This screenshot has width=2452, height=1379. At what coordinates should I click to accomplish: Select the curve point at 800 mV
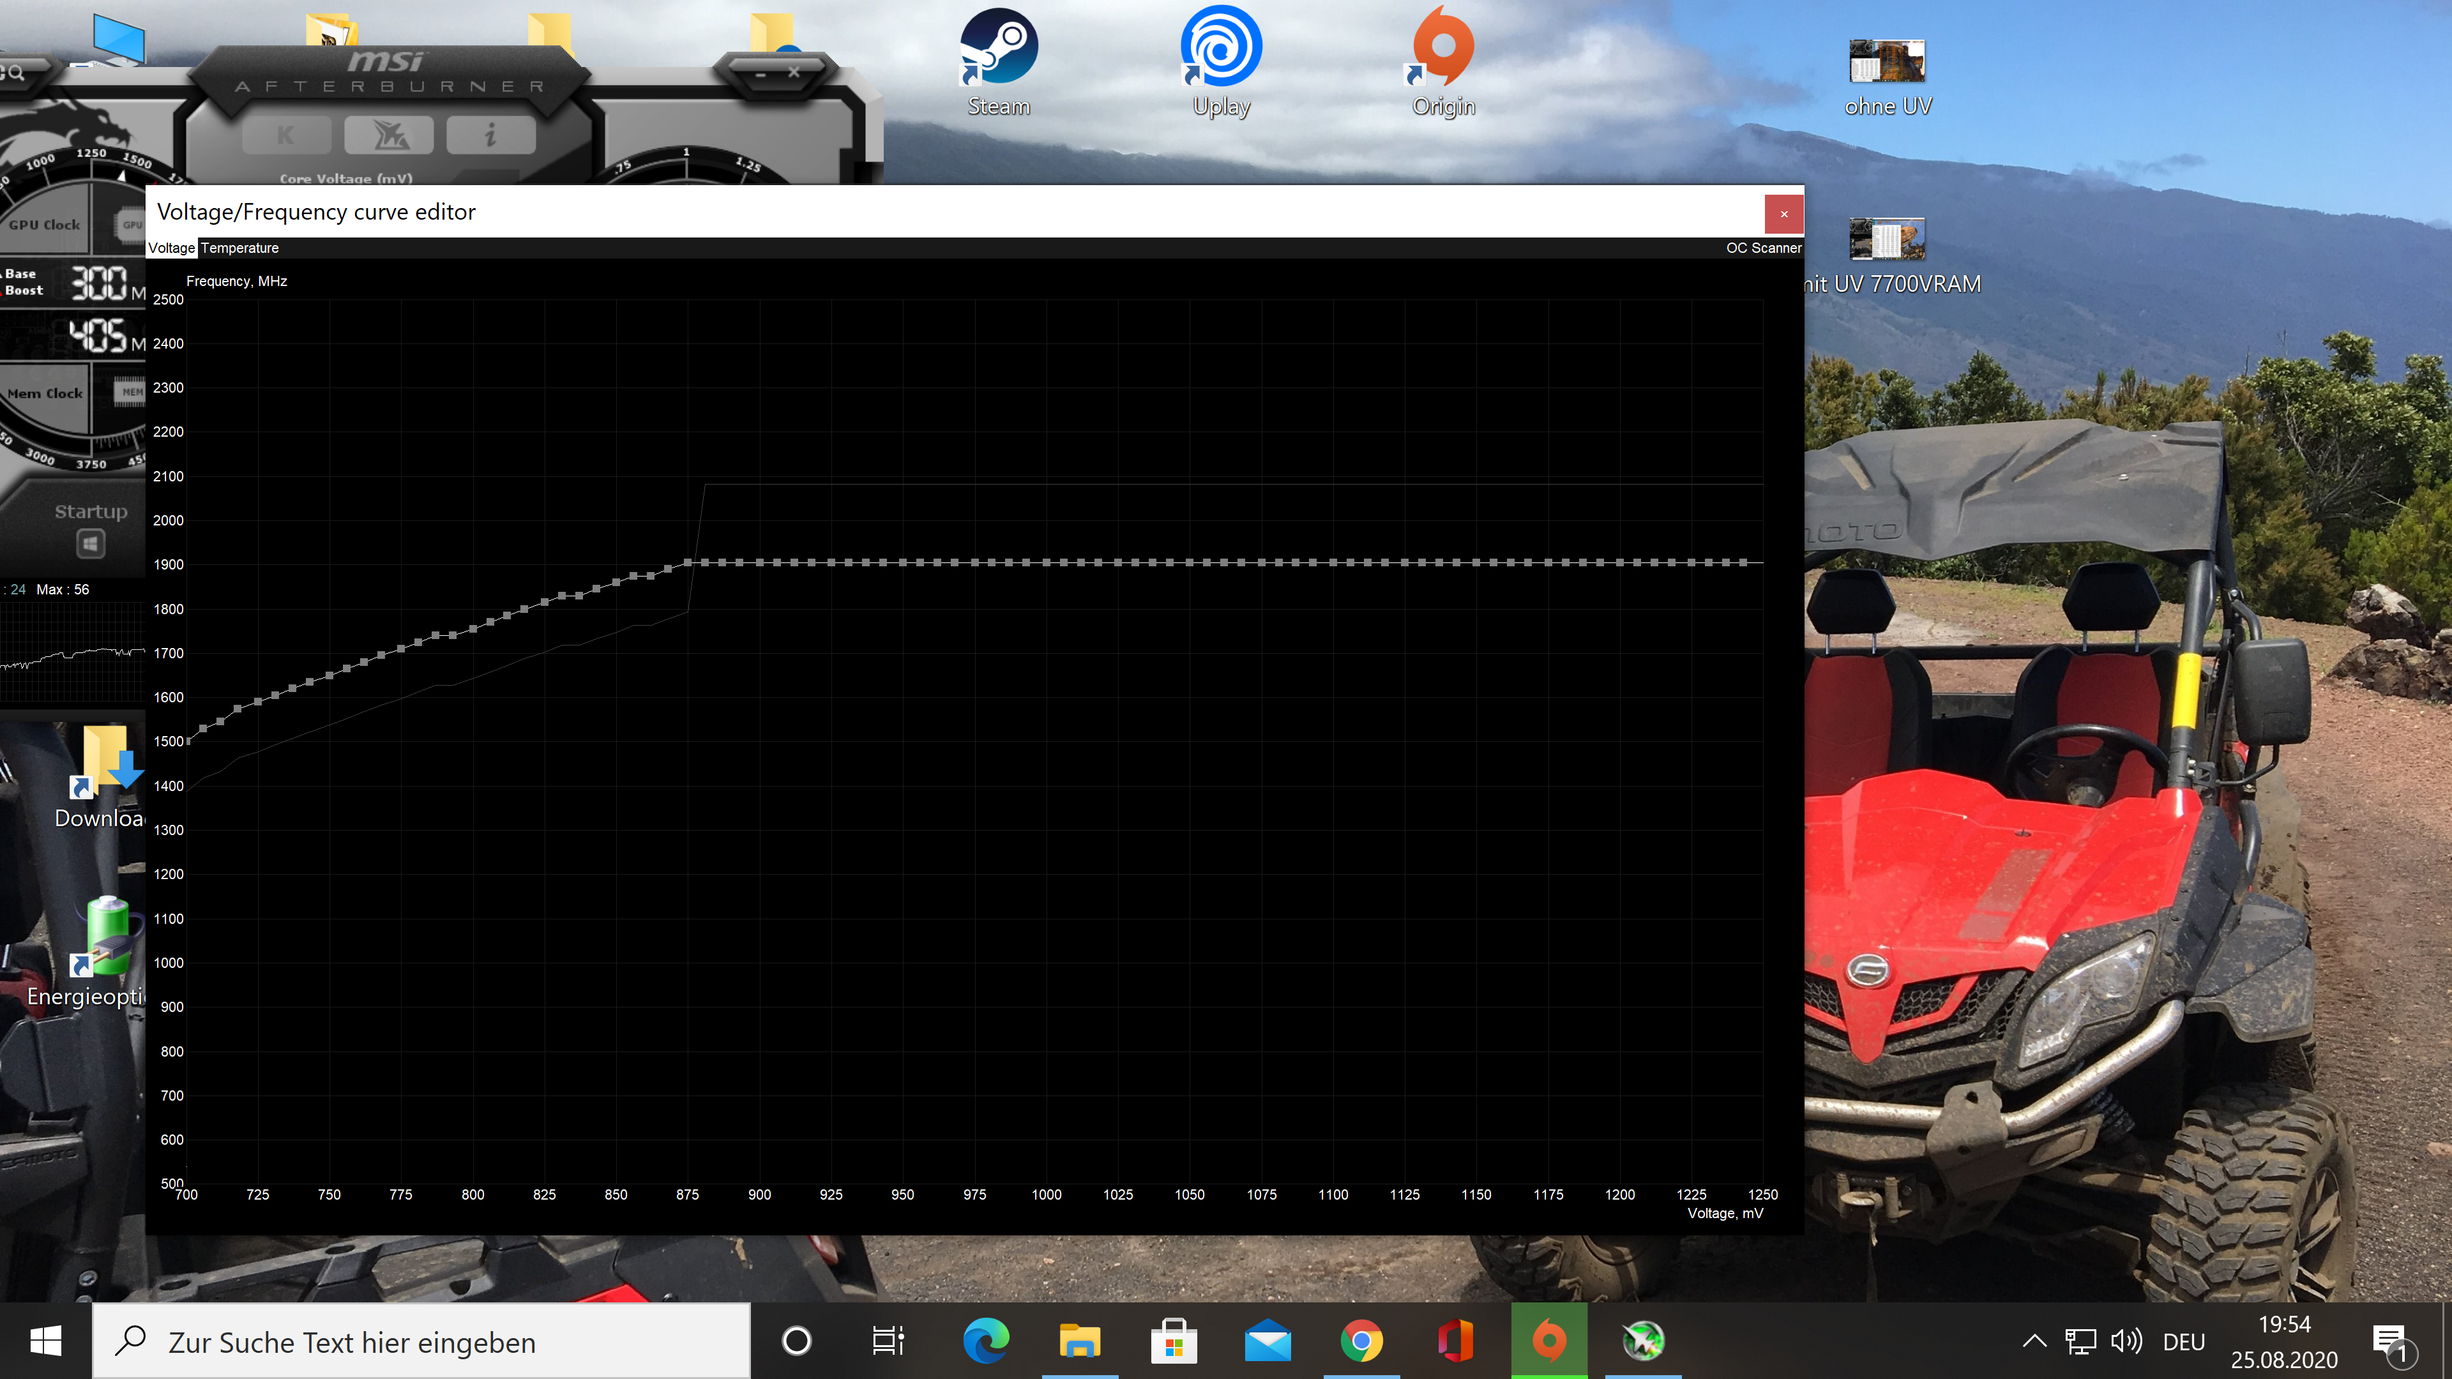point(473,629)
